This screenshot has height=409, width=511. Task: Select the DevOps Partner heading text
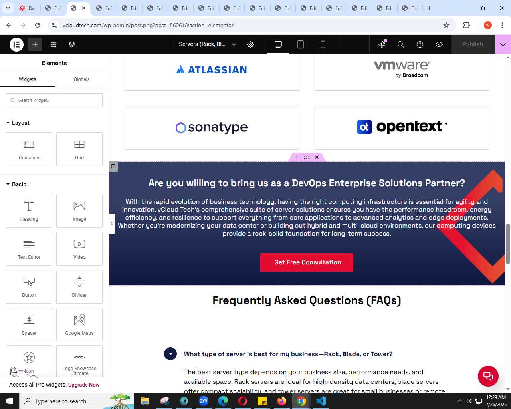pyautogui.click(x=307, y=183)
